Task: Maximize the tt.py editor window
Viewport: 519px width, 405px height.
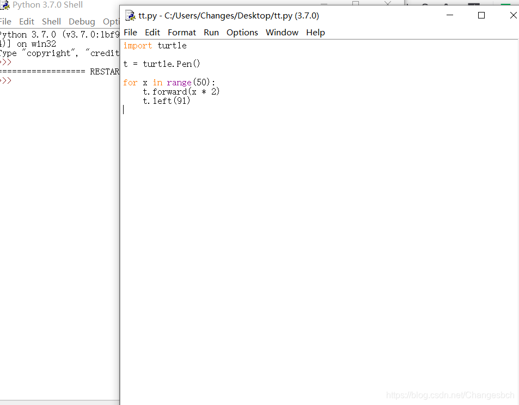Action: (481, 15)
